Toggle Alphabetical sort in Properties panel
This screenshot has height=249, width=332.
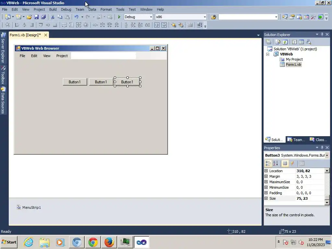(276, 163)
